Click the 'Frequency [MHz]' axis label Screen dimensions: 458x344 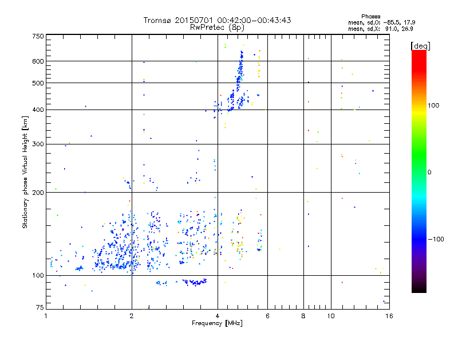pyautogui.click(x=217, y=323)
